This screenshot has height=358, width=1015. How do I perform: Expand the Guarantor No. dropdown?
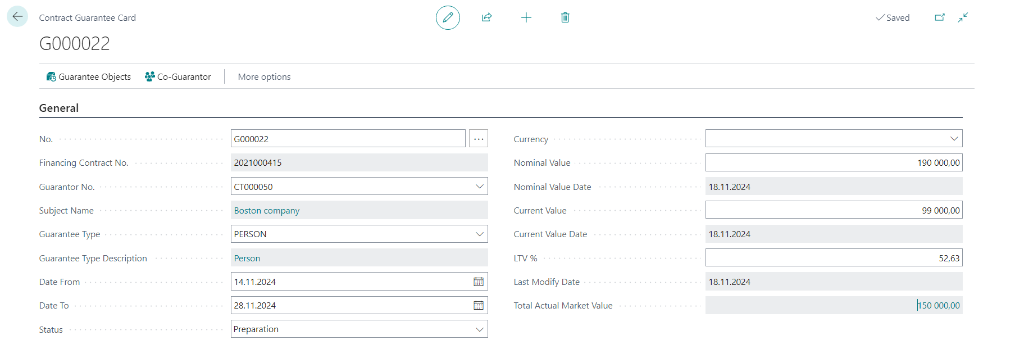[x=479, y=187]
